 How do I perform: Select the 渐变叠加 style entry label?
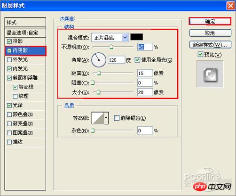click(23, 124)
